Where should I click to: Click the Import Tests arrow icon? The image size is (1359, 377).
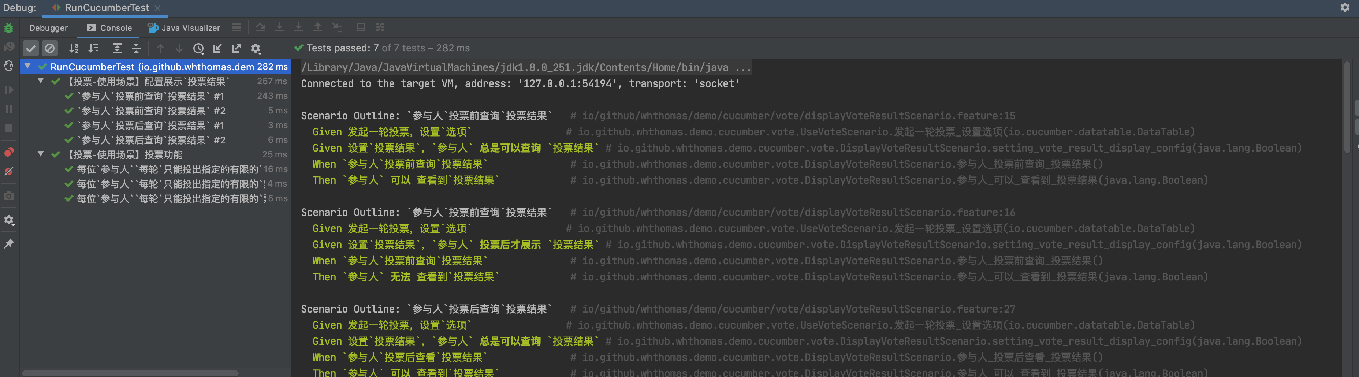click(x=217, y=49)
